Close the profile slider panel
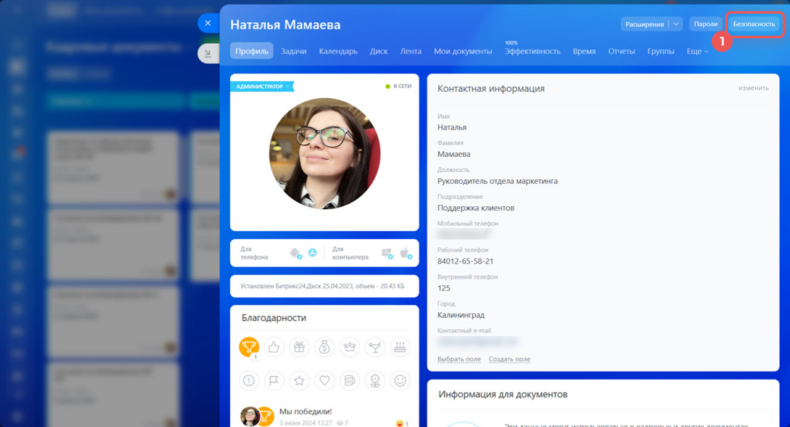This screenshot has height=427, width=790. point(208,23)
